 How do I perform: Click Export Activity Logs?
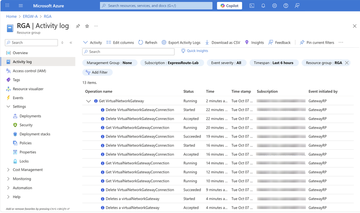(x=181, y=42)
